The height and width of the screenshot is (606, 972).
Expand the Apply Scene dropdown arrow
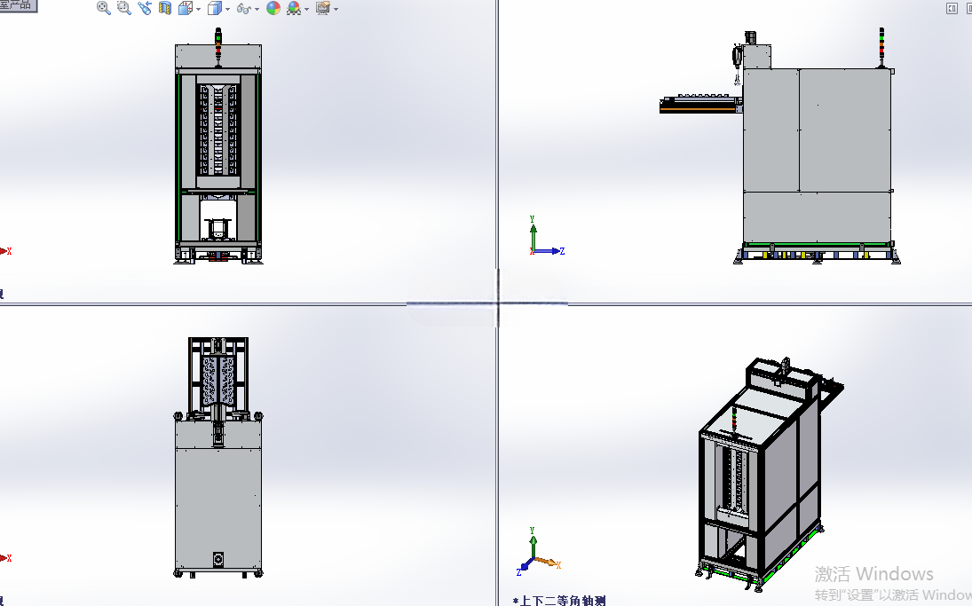[306, 9]
